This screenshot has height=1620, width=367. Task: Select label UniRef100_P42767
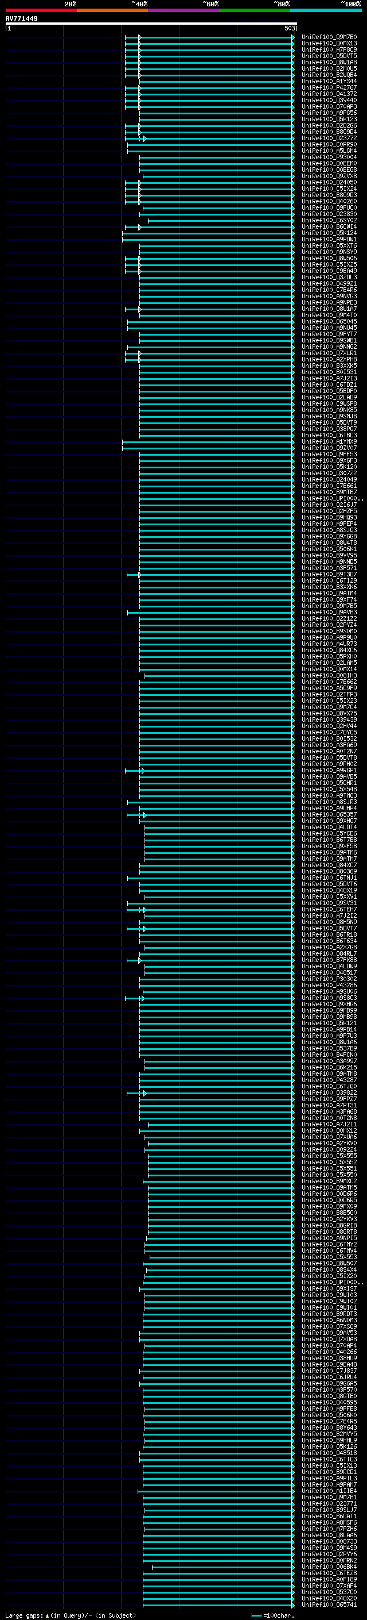329,87
